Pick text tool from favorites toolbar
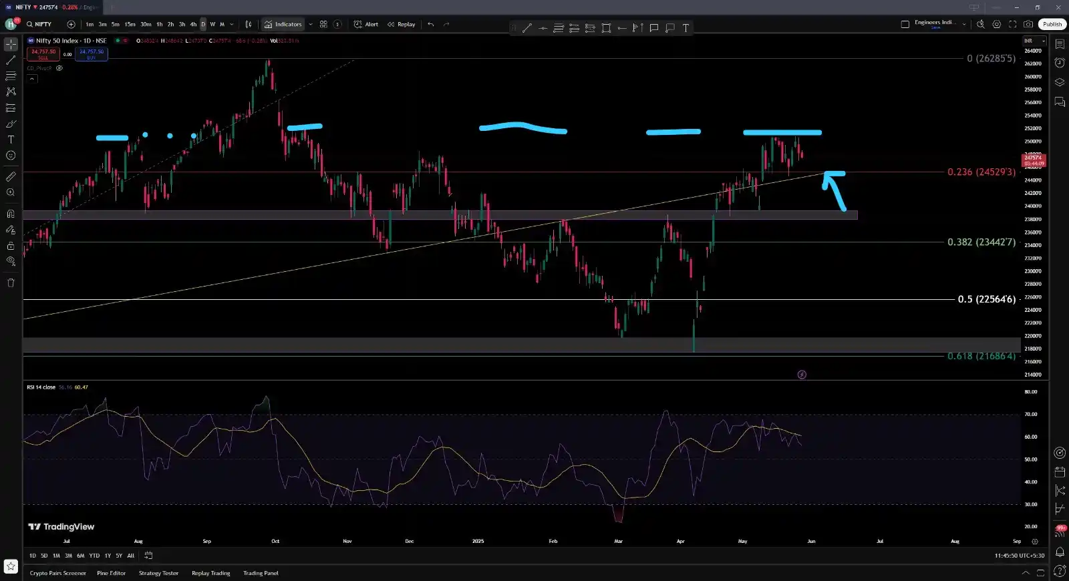 (685, 28)
